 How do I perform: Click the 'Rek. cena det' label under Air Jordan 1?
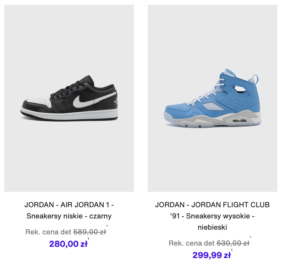[49, 232]
